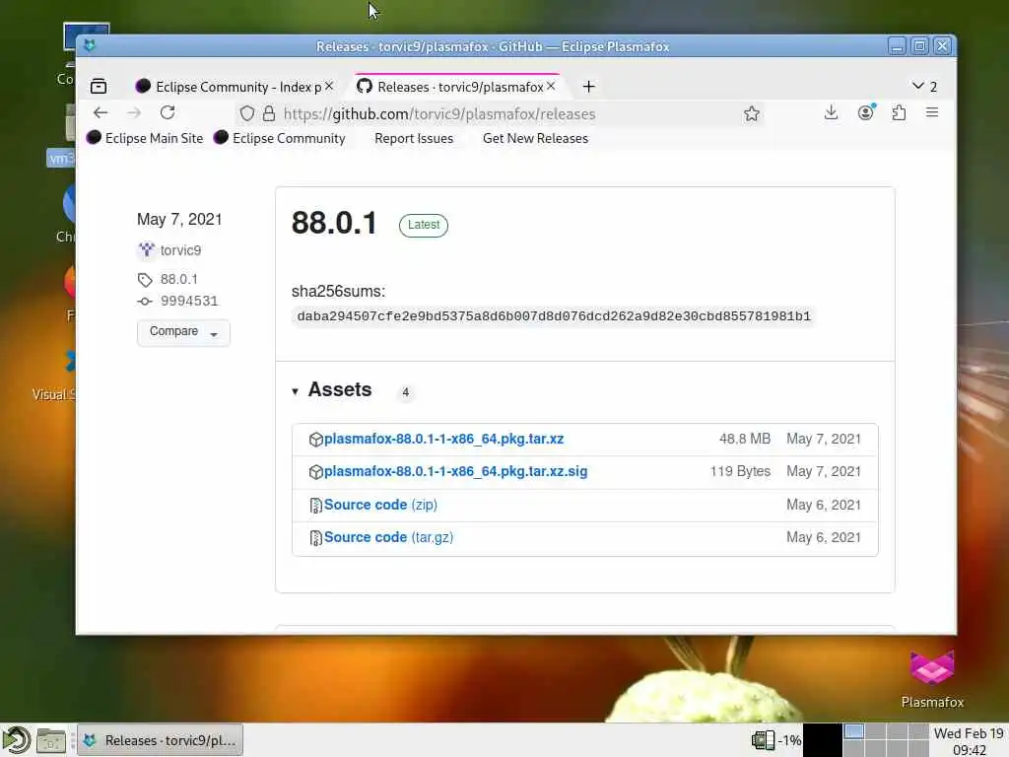Open Report Issues bookmark
Image resolution: width=1009 pixels, height=757 pixels.
(x=414, y=138)
